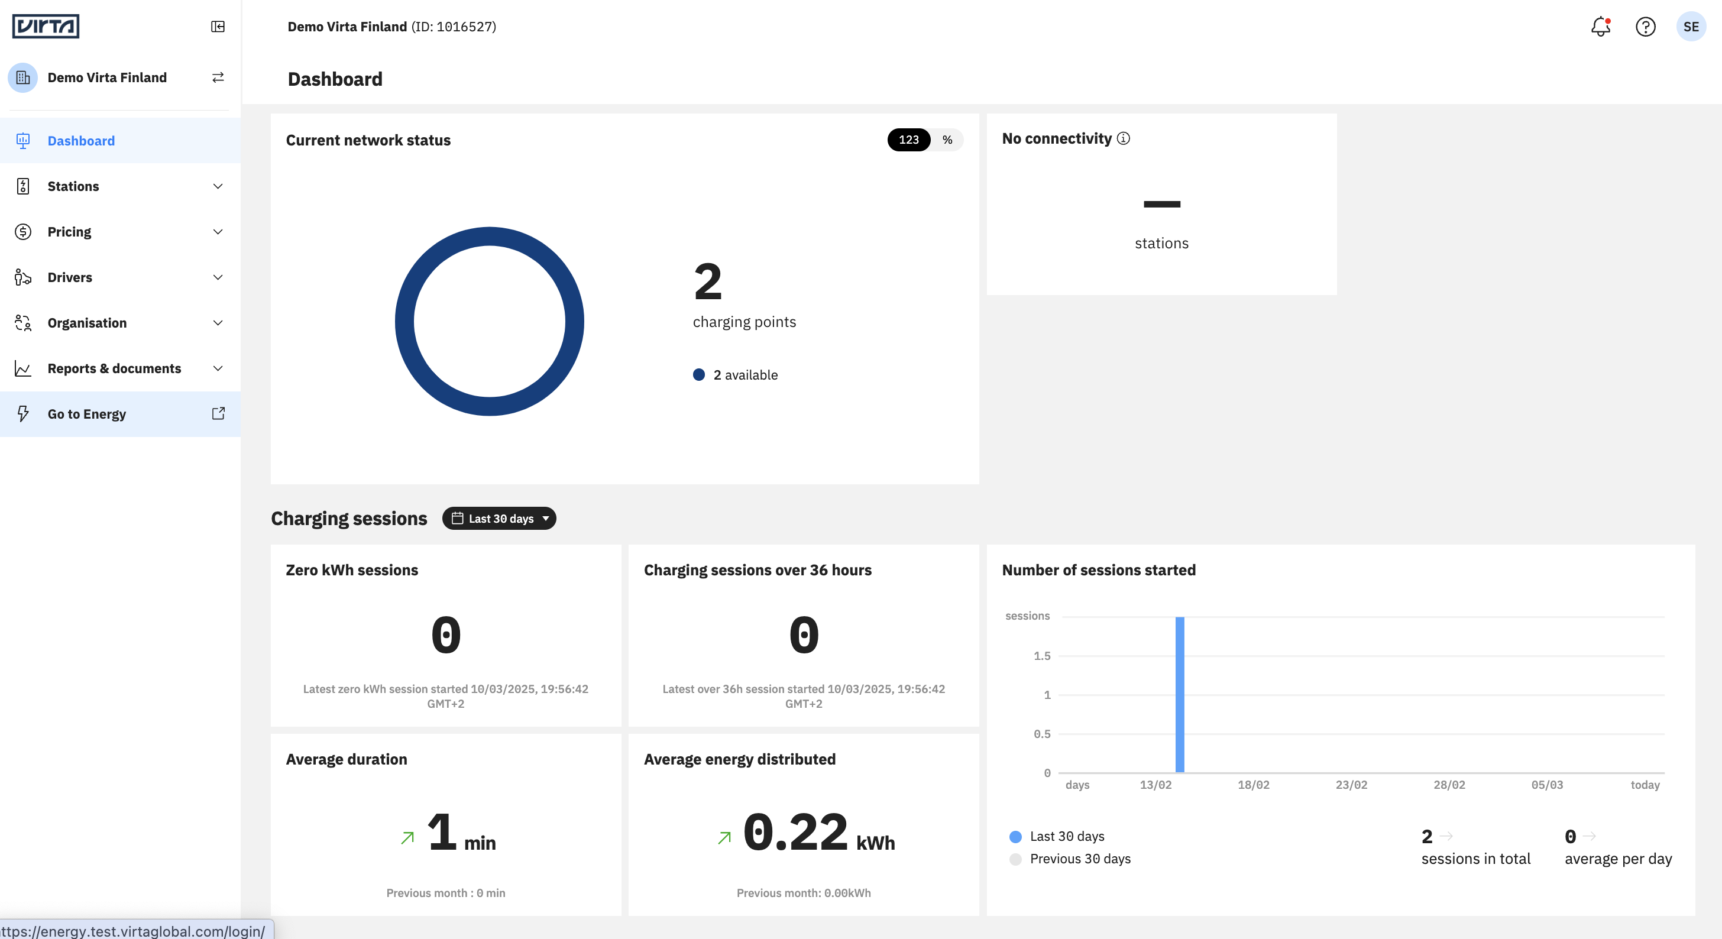Show No connectivity info tooltip icon
The height and width of the screenshot is (939, 1722).
pyautogui.click(x=1123, y=138)
